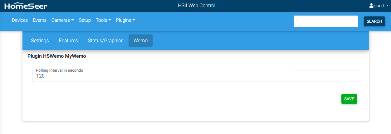
Task: Navigate to Setup
Action: [x=85, y=20]
